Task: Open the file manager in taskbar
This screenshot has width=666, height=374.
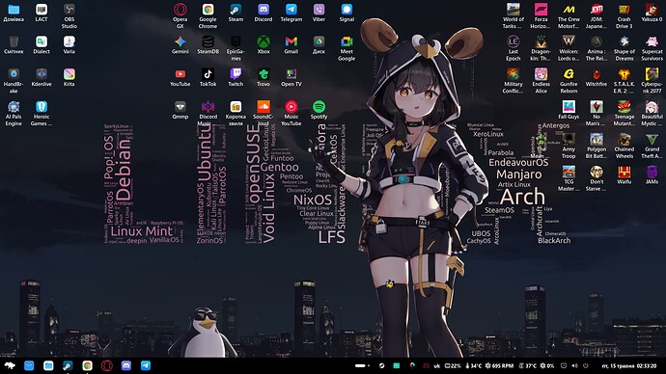Action: (x=48, y=365)
